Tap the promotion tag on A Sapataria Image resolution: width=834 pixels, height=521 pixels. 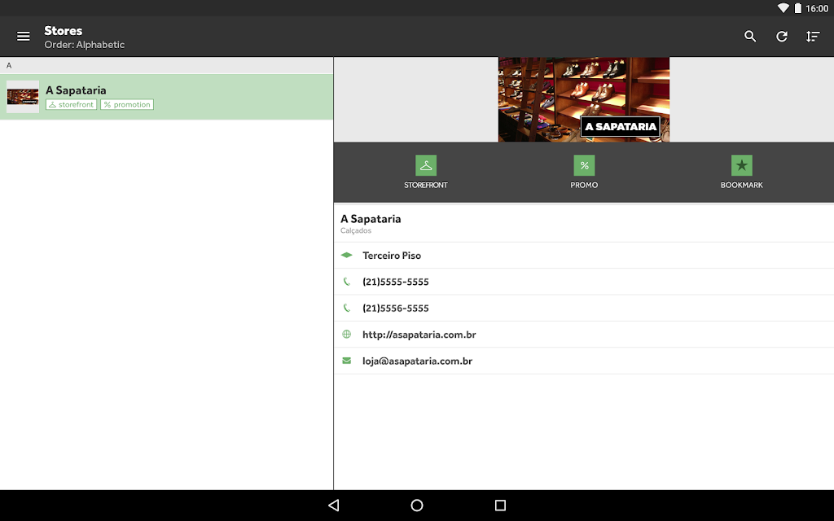pos(127,105)
